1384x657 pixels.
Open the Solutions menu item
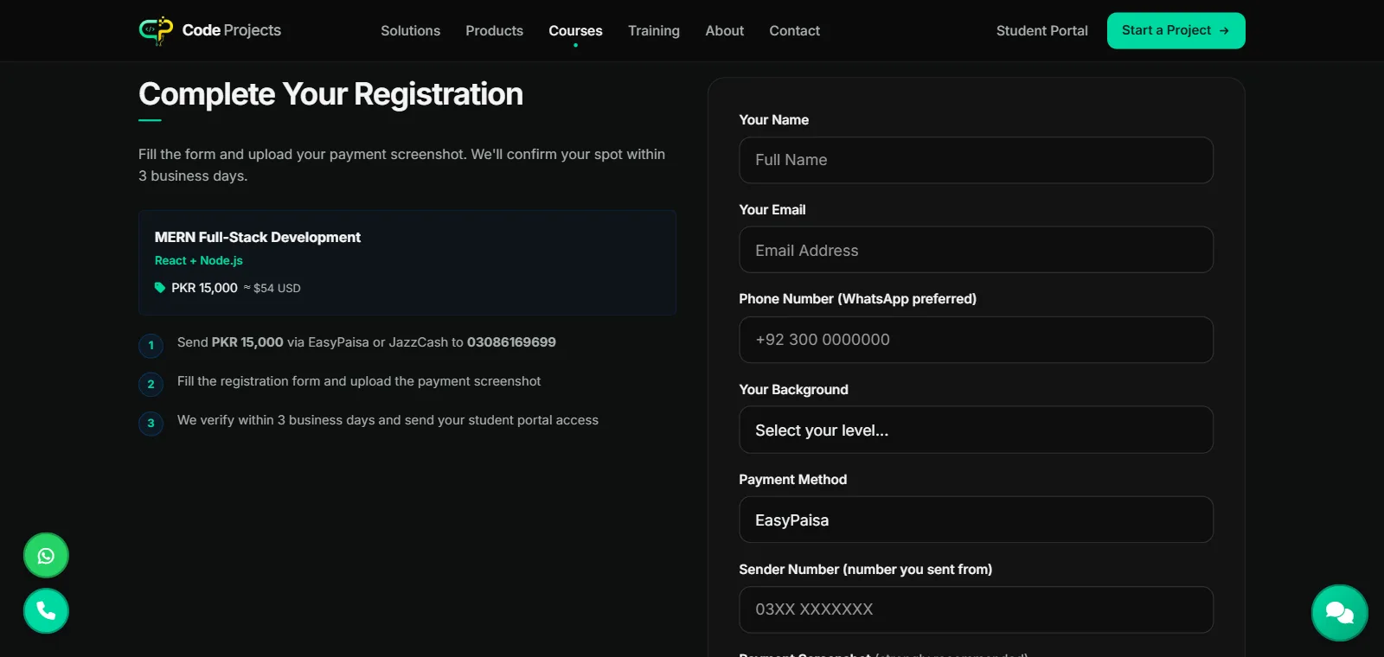coord(410,30)
